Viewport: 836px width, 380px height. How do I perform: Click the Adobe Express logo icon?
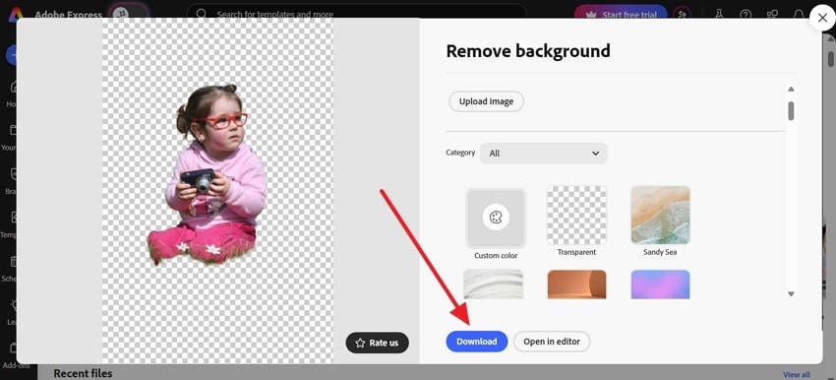[16, 15]
